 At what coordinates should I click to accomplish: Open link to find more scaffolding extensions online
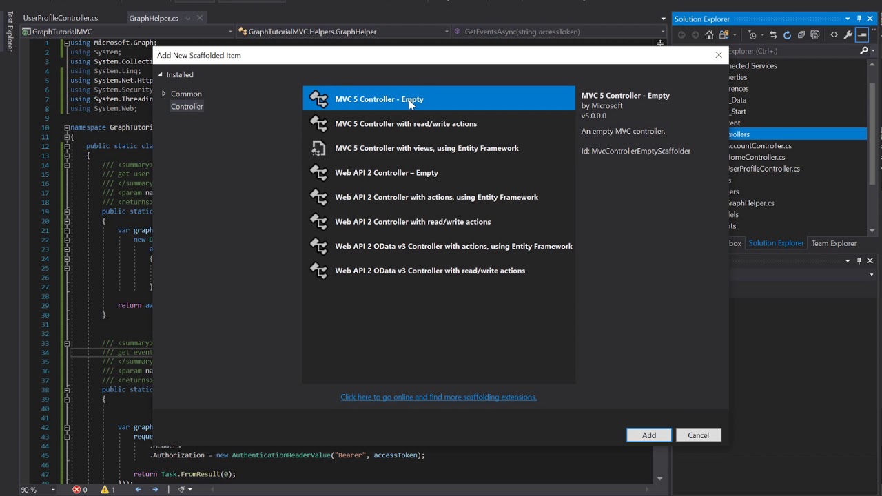pyautogui.click(x=438, y=397)
